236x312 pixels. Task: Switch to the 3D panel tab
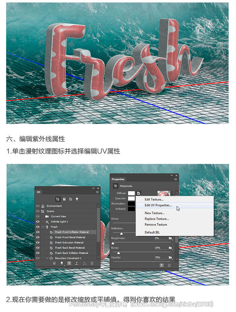(x=38, y=192)
